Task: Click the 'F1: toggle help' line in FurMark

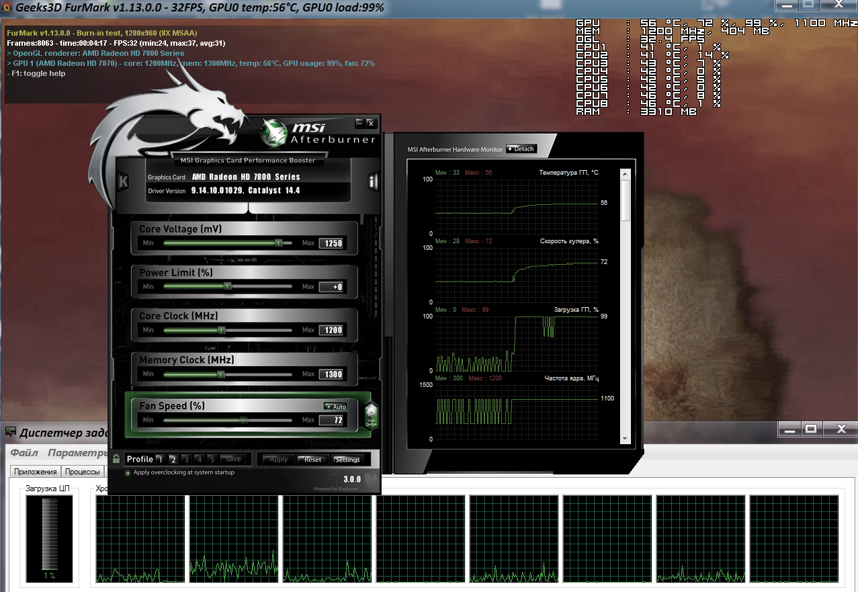Action: point(36,73)
